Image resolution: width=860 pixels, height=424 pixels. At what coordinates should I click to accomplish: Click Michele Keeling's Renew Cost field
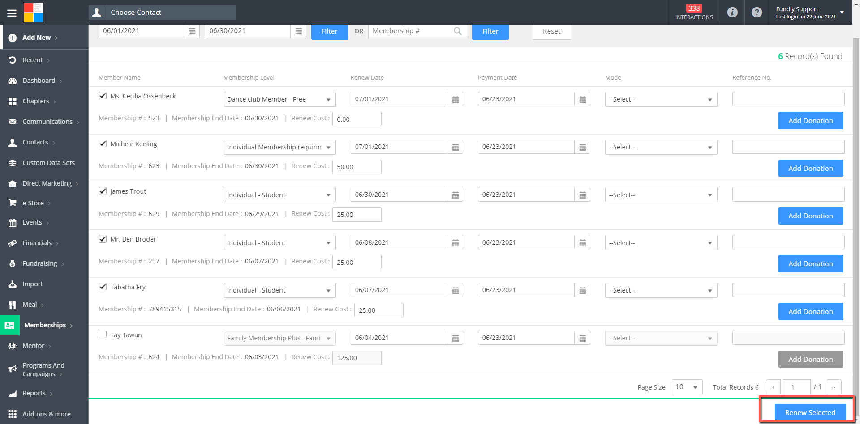(x=357, y=167)
